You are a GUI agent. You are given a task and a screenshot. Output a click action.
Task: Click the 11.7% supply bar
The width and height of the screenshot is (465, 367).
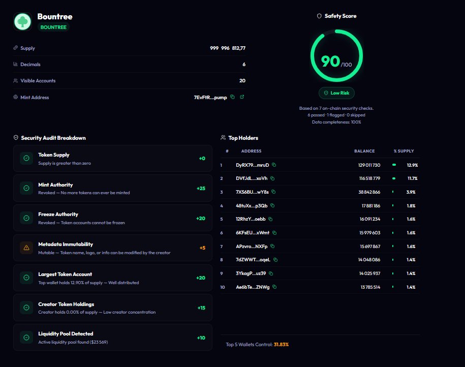click(x=394, y=178)
